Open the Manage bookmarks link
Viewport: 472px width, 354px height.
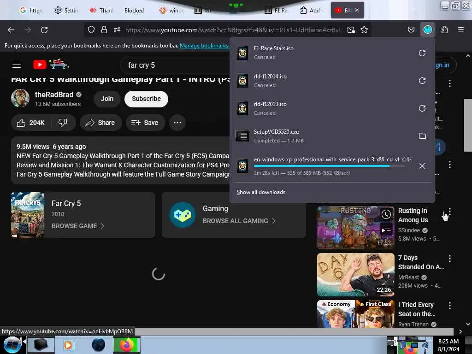204,46
